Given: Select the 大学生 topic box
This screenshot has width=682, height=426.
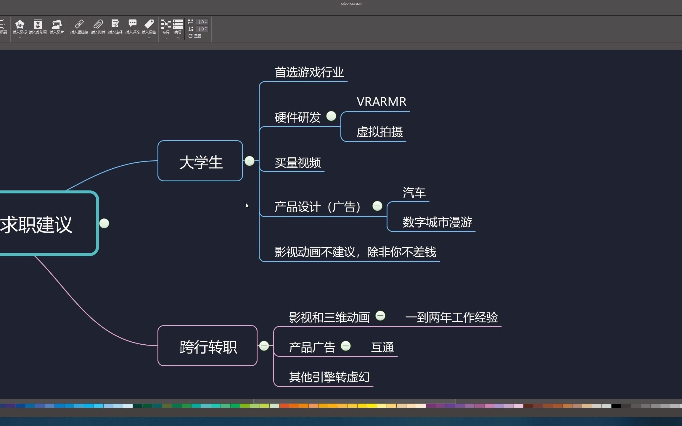Looking at the screenshot, I should [x=200, y=161].
